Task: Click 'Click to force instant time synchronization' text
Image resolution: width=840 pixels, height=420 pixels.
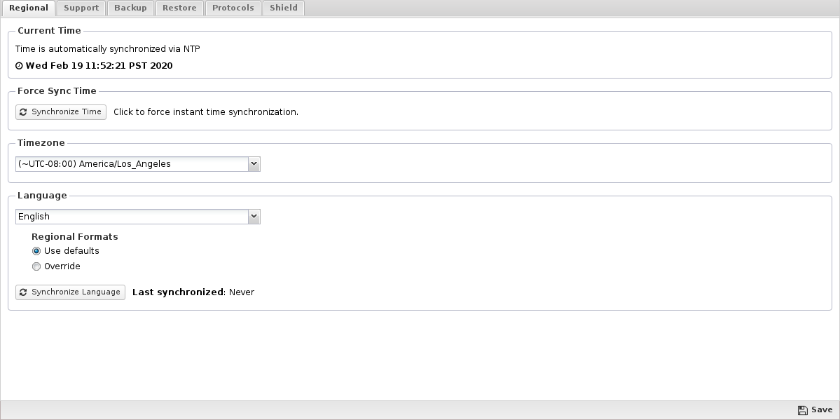Action: (x=206, y=112)
